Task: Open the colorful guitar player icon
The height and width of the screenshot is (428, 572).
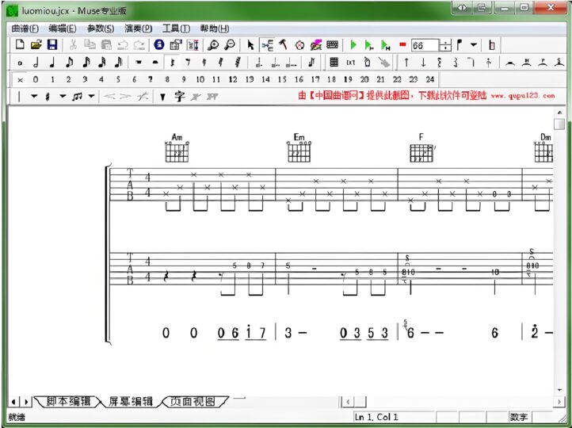Action: pos(315,45)
